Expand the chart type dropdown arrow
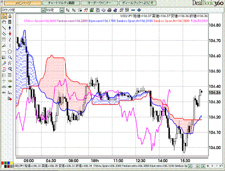The width and height of the screenshot is (225, 171). click(x=43, y=10)
